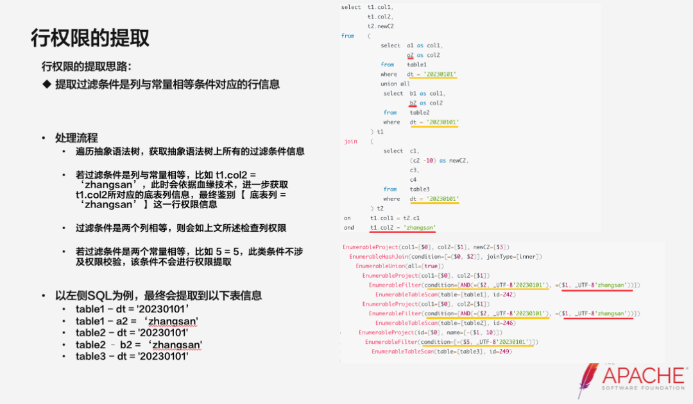Click the table3 name in the SQL
This screenshot has width=693, height=404.
tap(420, 190)
